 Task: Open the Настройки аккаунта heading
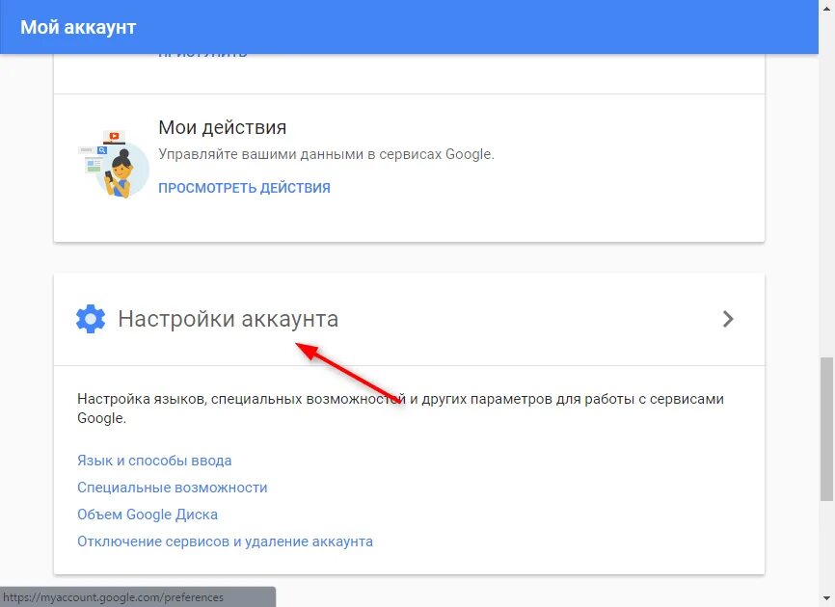point(228,319)
